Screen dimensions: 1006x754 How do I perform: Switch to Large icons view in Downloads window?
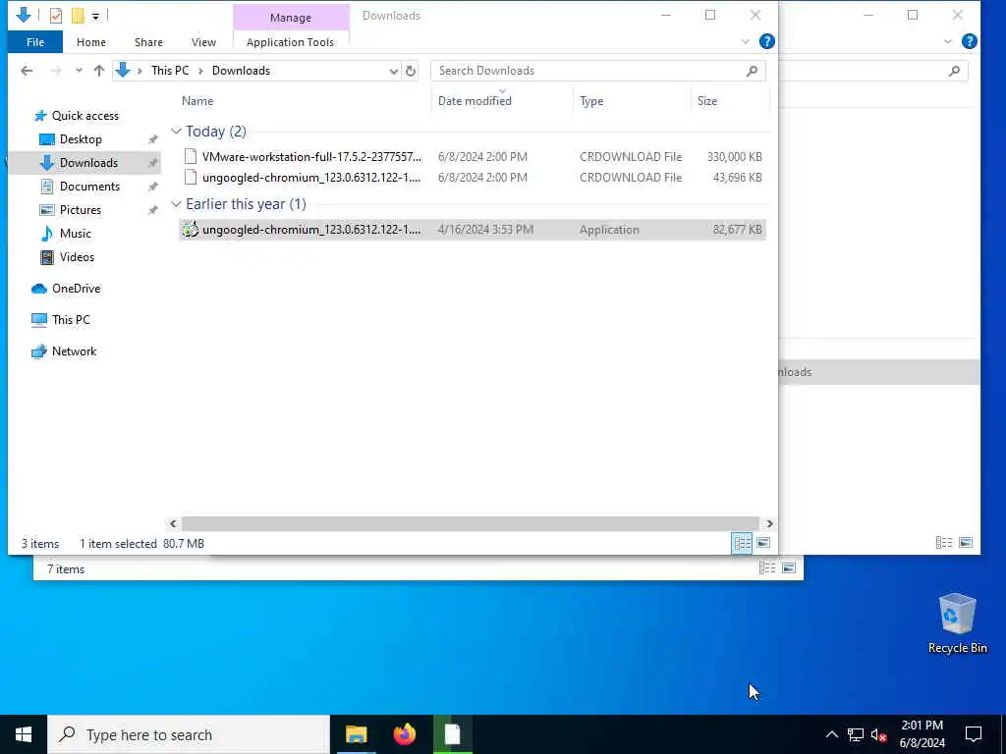pos(762,543)
